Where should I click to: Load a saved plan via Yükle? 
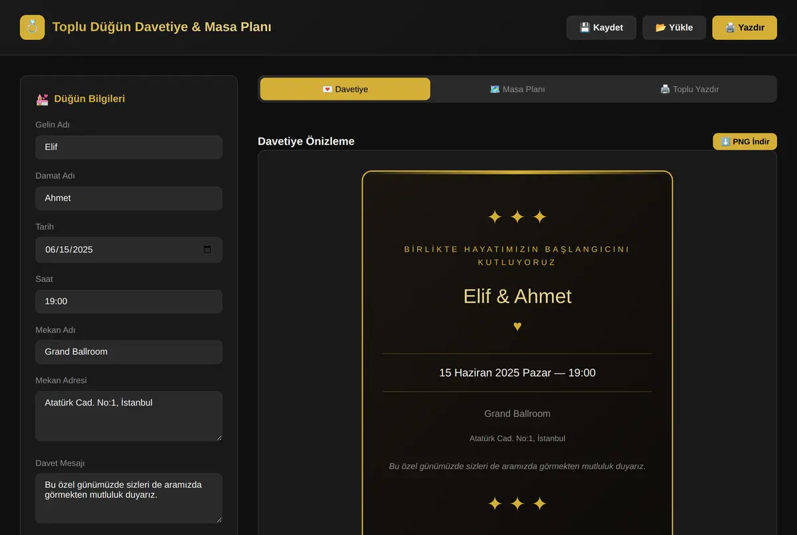[674, 28]
